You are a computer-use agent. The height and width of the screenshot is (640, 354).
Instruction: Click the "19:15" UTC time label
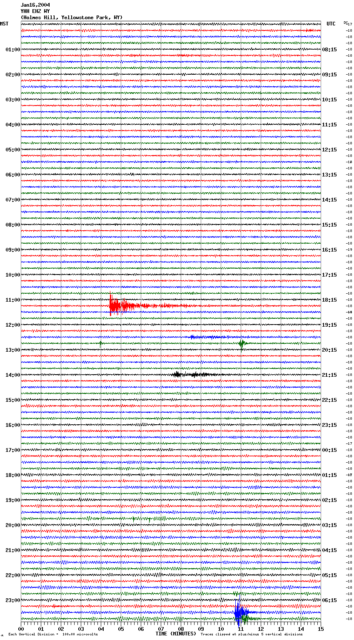click(x=329, y=325)
